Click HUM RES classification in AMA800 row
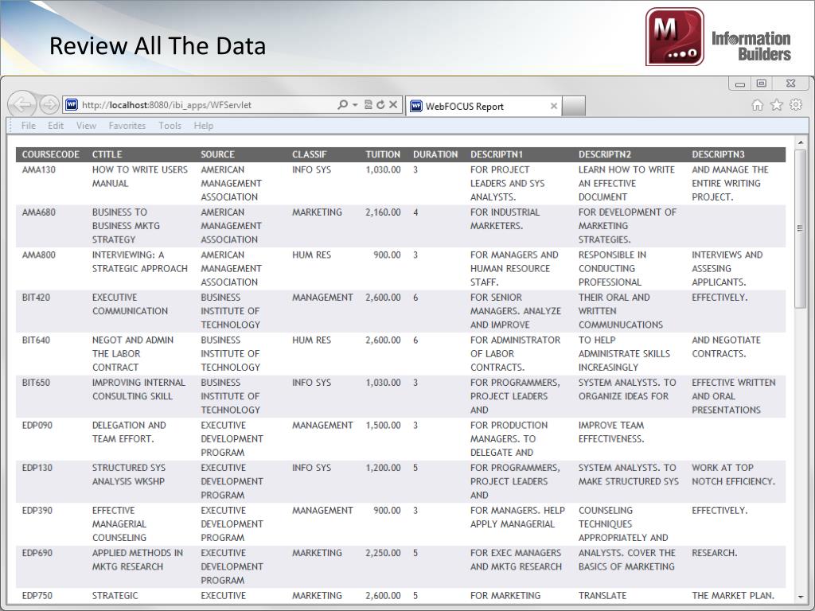 tap(311, 255)
